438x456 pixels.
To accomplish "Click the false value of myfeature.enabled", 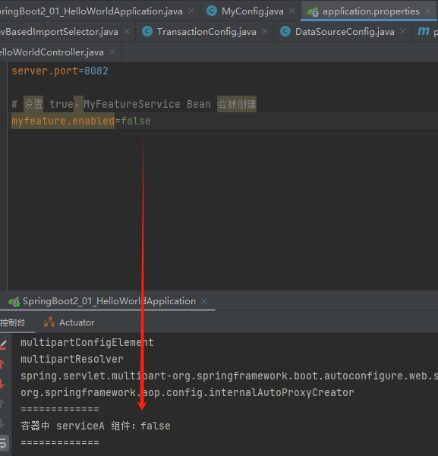I will click(x=136, y=121).
